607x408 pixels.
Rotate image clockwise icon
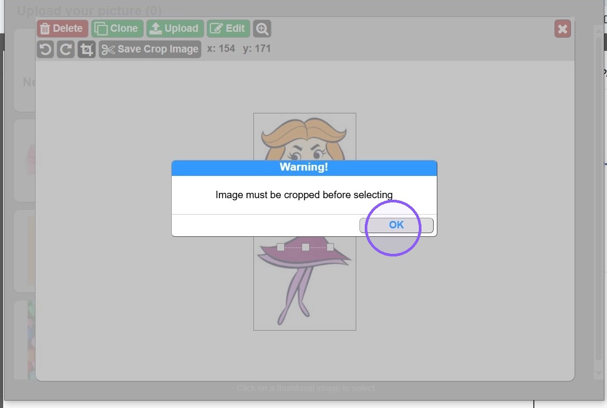coord(66,49)
